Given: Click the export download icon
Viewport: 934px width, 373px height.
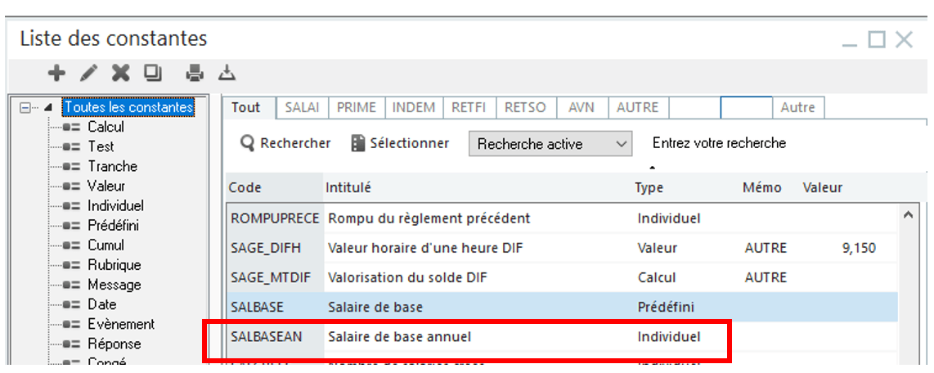Looking at the screenshot, I should (227, 74).
